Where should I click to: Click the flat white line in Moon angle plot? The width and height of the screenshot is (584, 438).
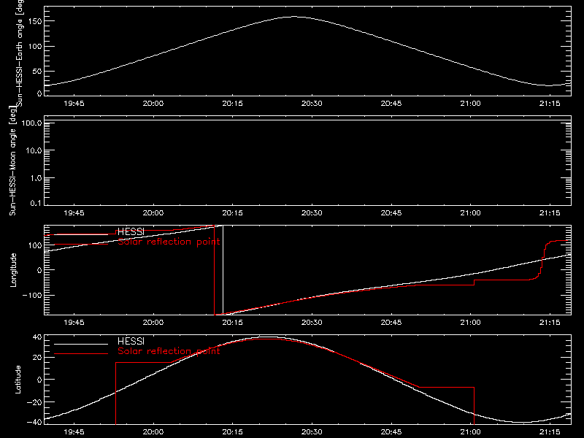coord(307,120)
